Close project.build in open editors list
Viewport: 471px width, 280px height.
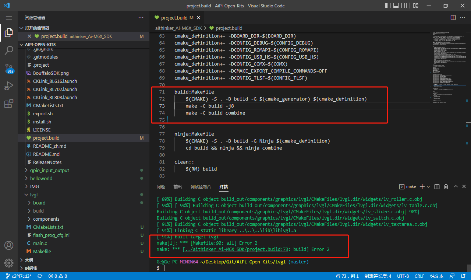pyautogui.click(x=29, y=36)
